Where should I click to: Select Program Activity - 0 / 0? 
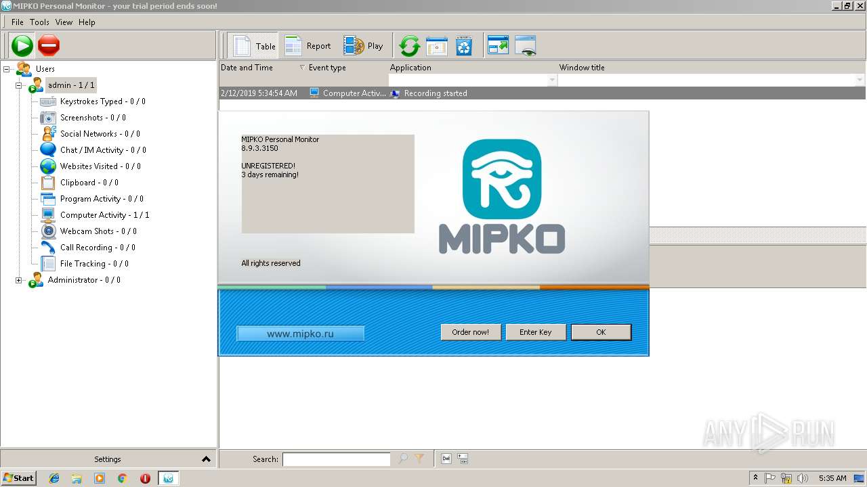coord(102,199)
